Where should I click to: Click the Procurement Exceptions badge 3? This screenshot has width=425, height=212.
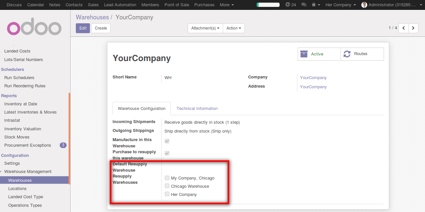[63, 145]
